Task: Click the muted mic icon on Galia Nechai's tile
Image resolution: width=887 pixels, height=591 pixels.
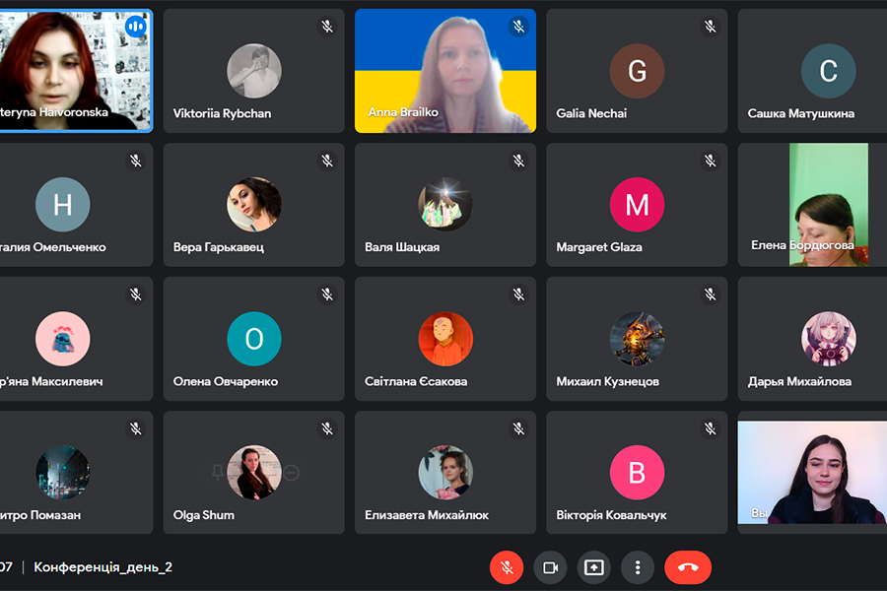Action: pos(711,26)
